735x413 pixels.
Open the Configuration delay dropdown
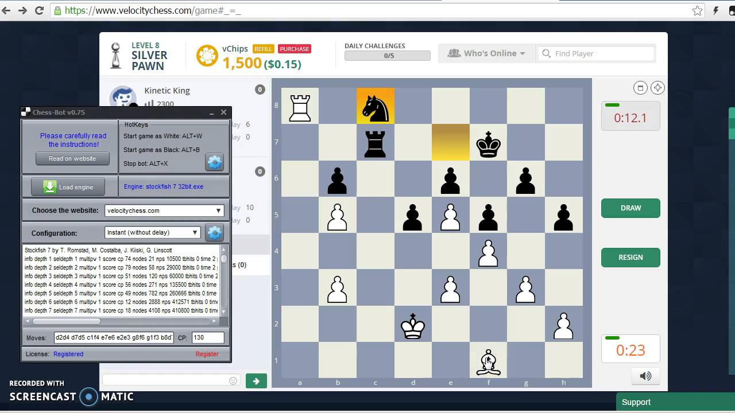153,232
